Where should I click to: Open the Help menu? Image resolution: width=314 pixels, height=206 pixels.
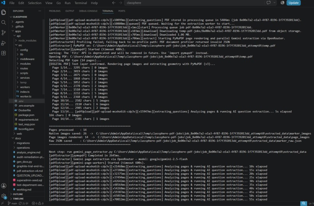94,3
